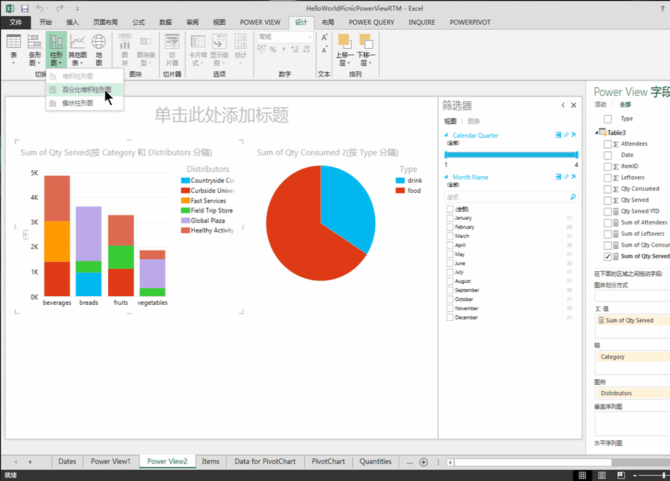Check the December month checkbox

coord(450,318)
